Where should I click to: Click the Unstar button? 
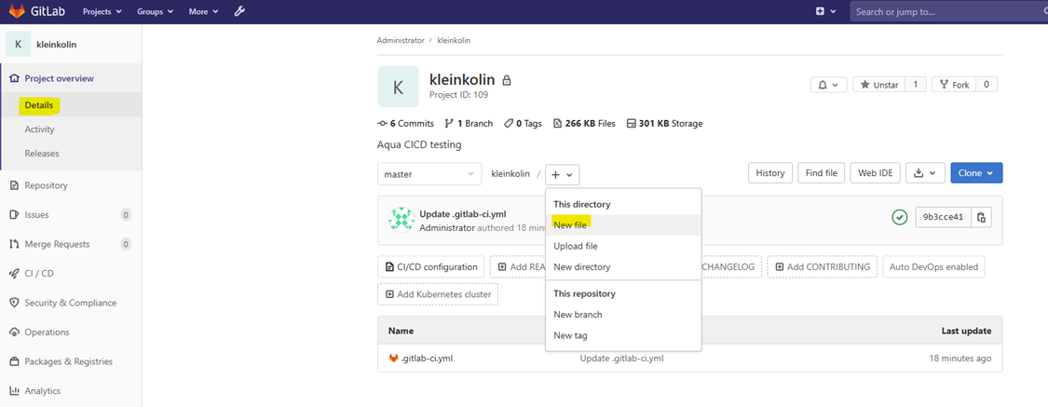(878, 85)
